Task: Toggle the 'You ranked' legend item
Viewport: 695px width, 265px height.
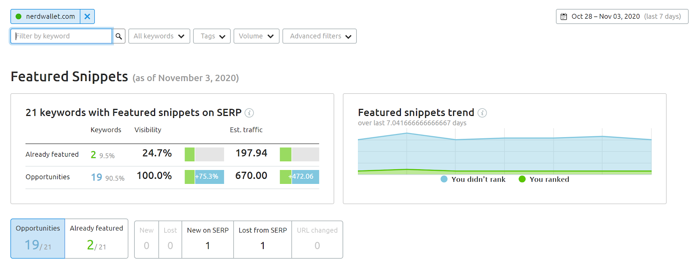Action: tap(544, 179)
